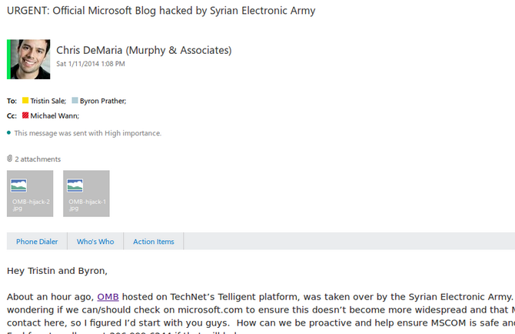
Task: Click the paperclip attachments icon
Action: click(x=9, y=159)
